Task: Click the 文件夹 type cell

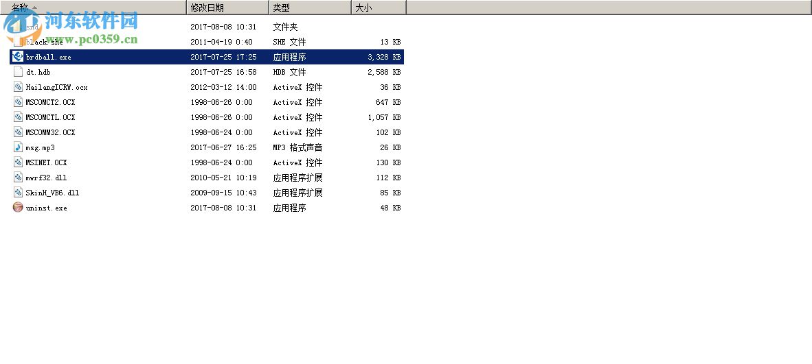Action: click(x=285, y=27)
